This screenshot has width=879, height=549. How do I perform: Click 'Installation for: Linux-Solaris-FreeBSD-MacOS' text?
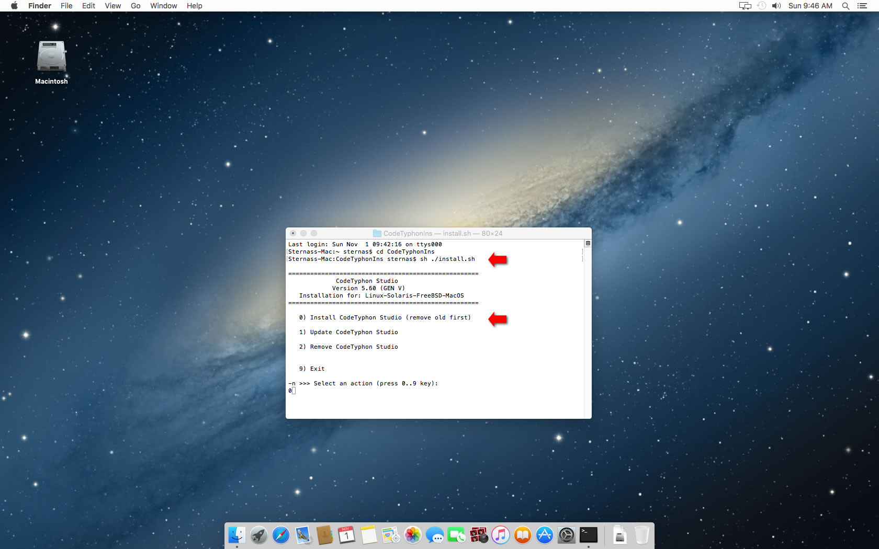coord(381,295)
